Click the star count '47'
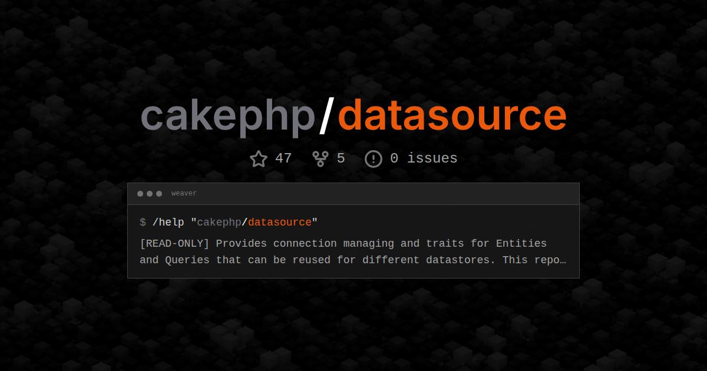Image resolution: width=707 pixels, height=371 pixels. click(x=283, y=158)
